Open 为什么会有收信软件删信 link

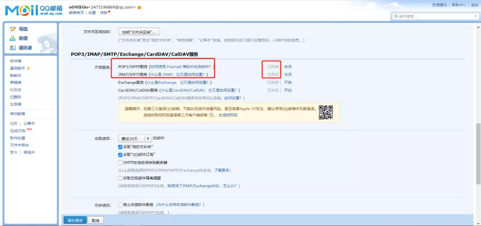click(x=179, y=205)
